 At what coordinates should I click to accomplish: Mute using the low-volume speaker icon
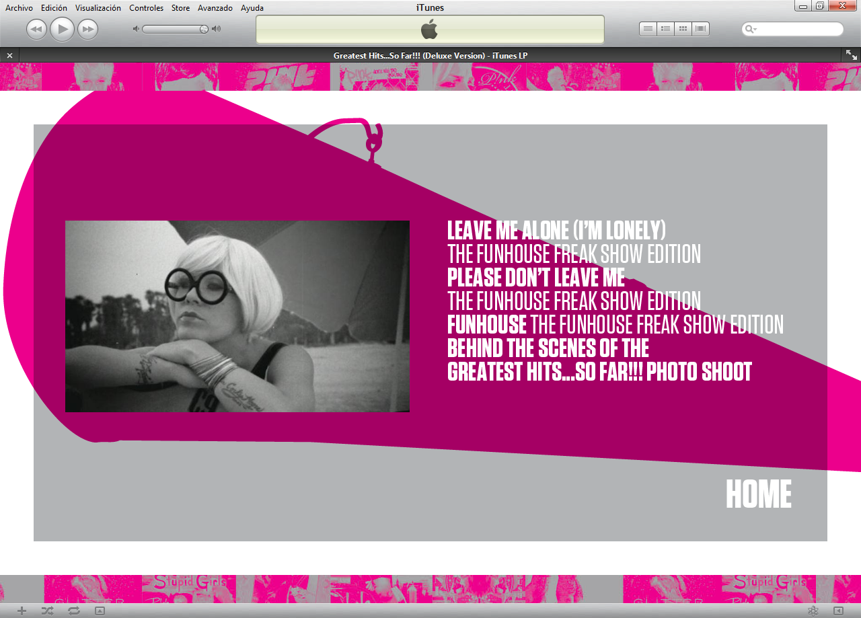point(135,29)
